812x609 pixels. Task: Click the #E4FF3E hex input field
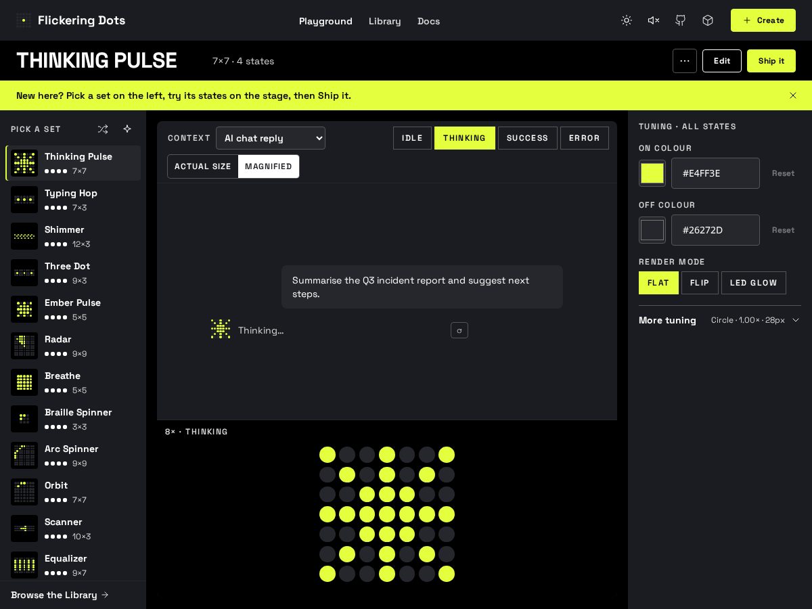(x=715, y=173)
